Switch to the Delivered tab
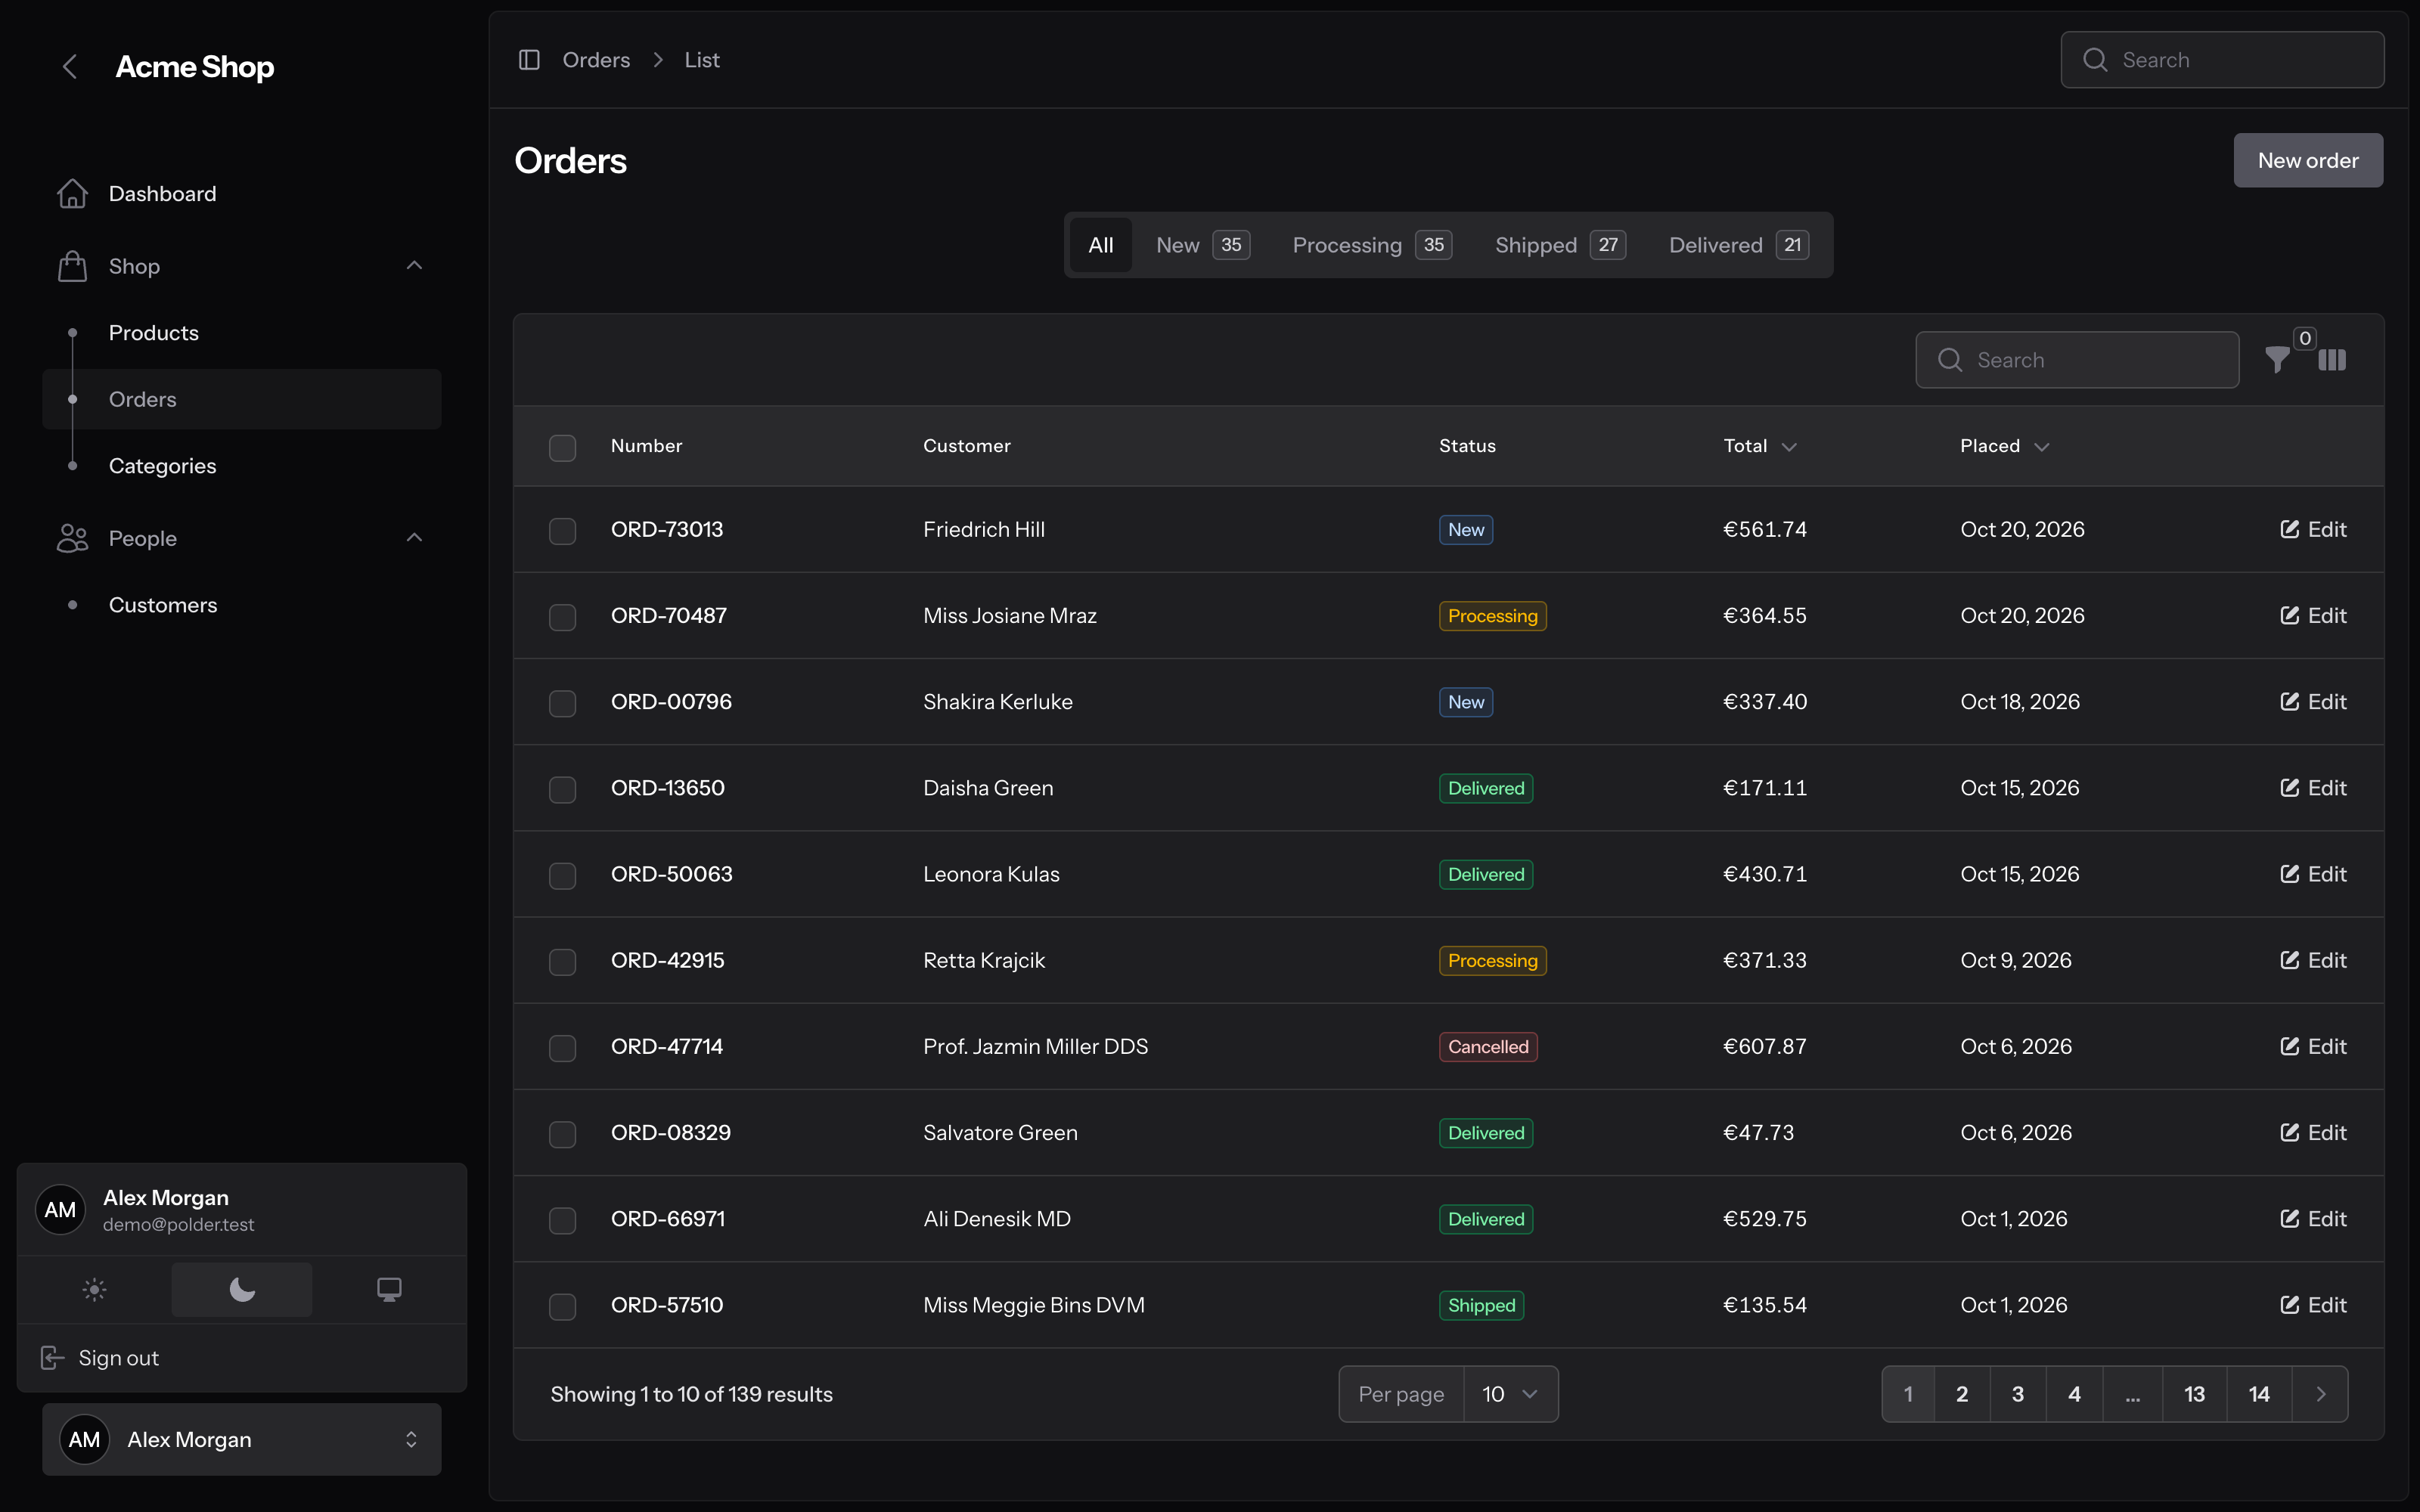The image size is (2420, 1512). click(1738, 245)
